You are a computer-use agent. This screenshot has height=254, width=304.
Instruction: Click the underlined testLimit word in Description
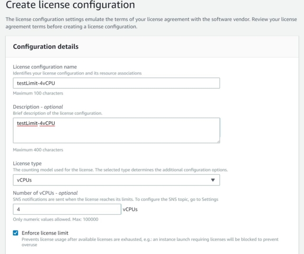pyautogui.click(x=28, y=123)
